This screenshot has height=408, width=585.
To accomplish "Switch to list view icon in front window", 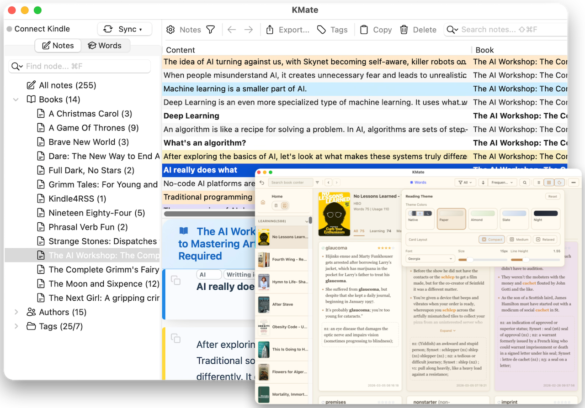I will (539, 183).
